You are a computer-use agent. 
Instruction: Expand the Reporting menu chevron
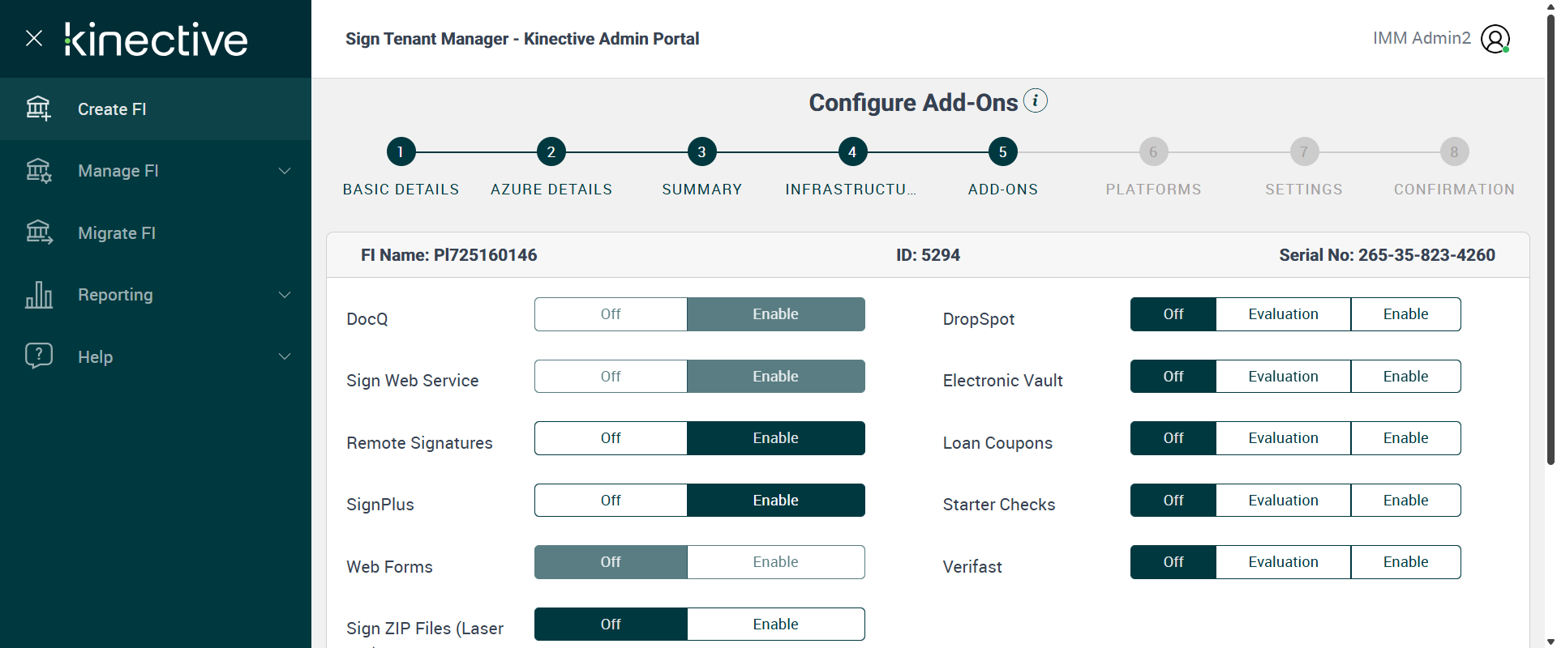click(x=285, y=295)
